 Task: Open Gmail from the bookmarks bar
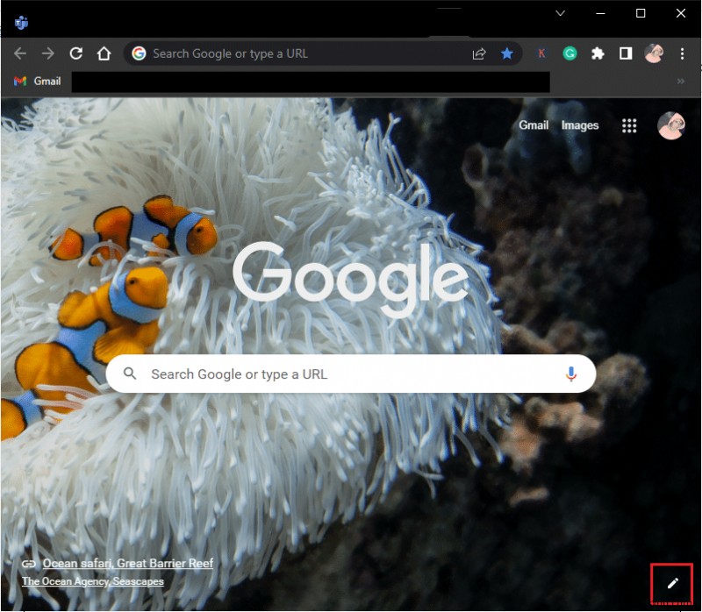(37, 81)
